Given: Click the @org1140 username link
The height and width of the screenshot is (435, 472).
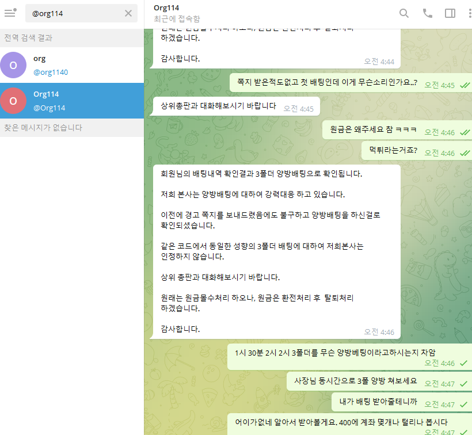Looking at the screenshot, I should [51, 72].
